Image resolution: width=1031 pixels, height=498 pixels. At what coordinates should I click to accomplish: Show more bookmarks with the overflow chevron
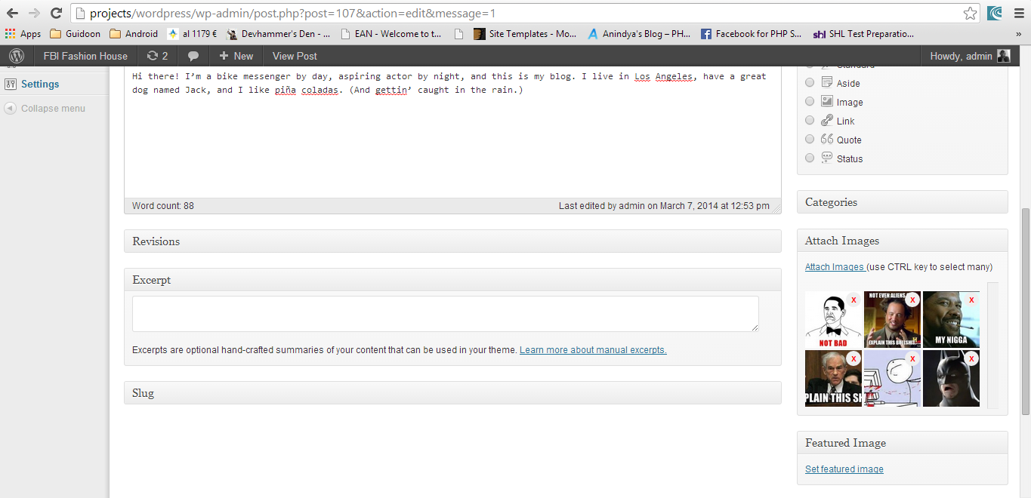pyautogui.click(x=1018, y=34)
